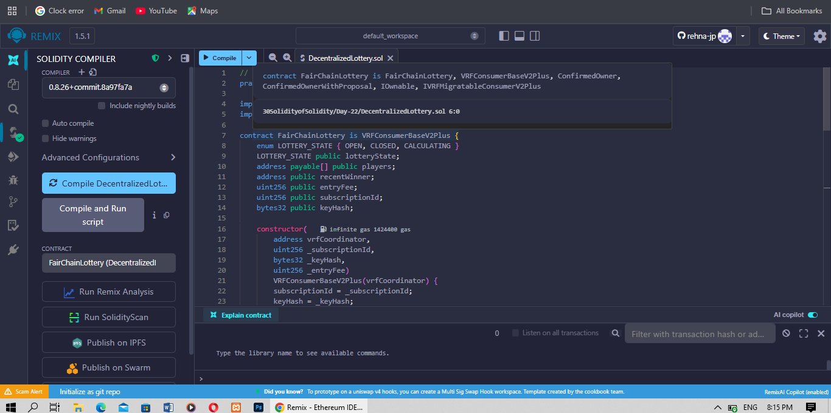Expand Advanced Configurations section
The image size is (831, 413).
tap(109, 157)
